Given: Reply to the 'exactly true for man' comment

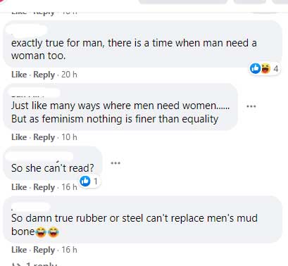Looking at the screenshot, I should point(44,75).
